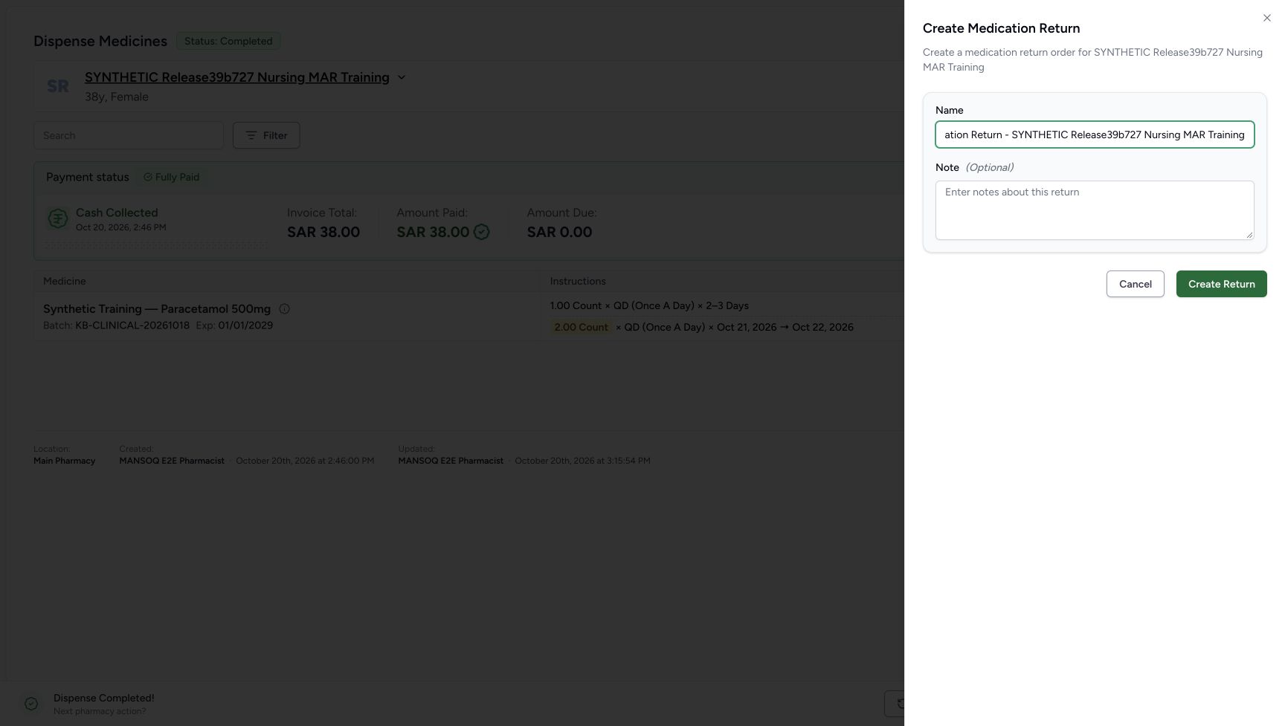Click the Filter lines icon
1285x726 pixels.
(251, 135)
